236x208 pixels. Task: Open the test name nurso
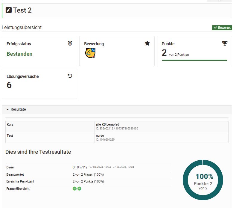[100, 135]
